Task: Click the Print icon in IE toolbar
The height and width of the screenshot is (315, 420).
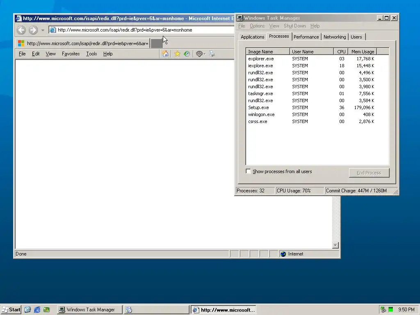Action: (212, 54)
